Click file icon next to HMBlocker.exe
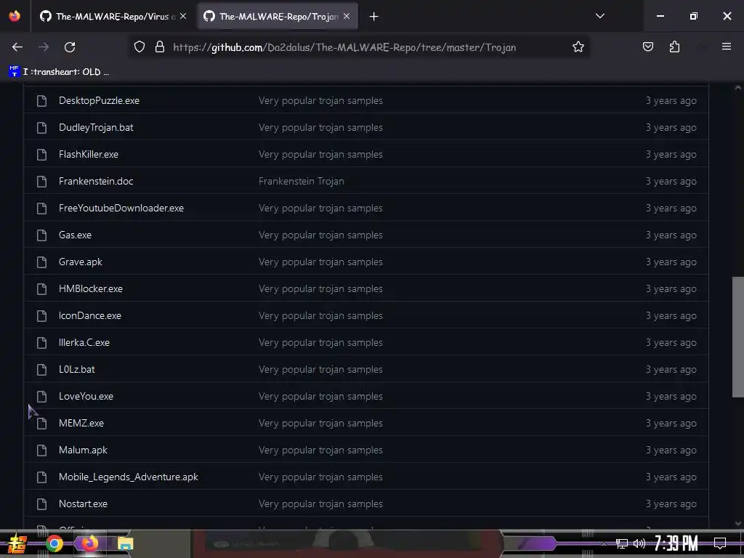Screen dimensions: 744x558 point(41,289)
